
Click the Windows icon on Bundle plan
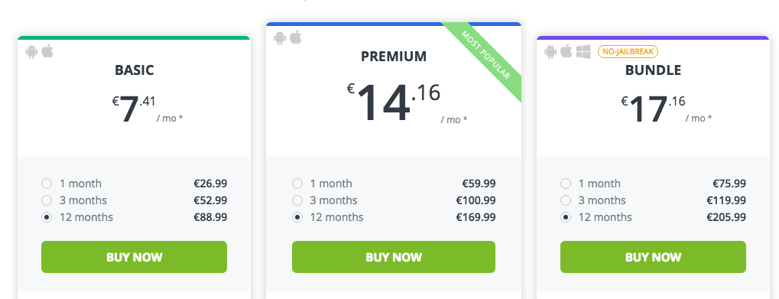(x=583, y=51)
